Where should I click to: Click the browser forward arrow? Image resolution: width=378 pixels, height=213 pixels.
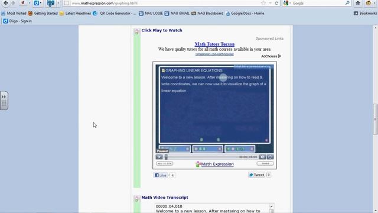click(13, 3)
